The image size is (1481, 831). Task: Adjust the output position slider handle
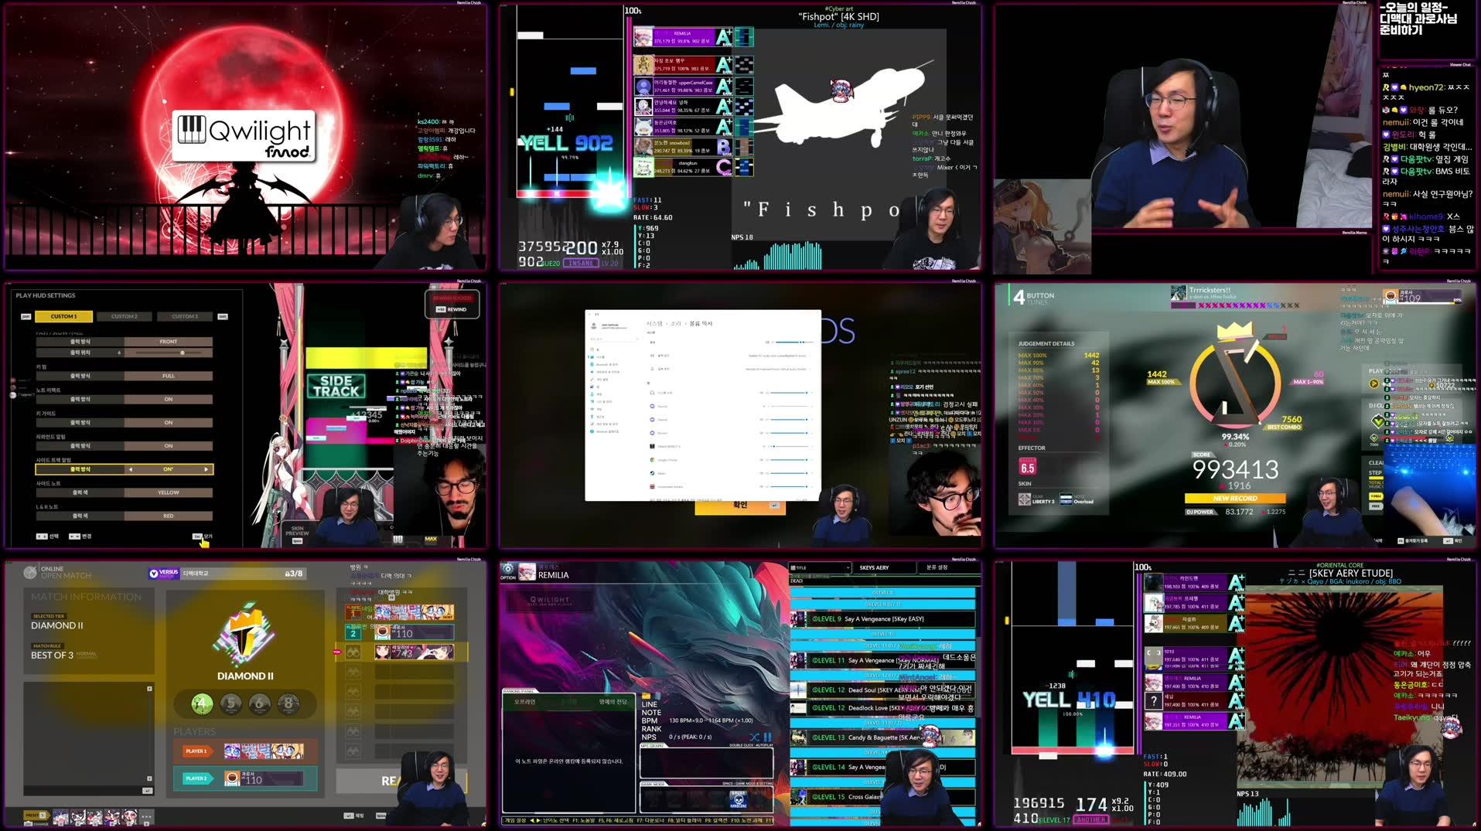[183, 352]
